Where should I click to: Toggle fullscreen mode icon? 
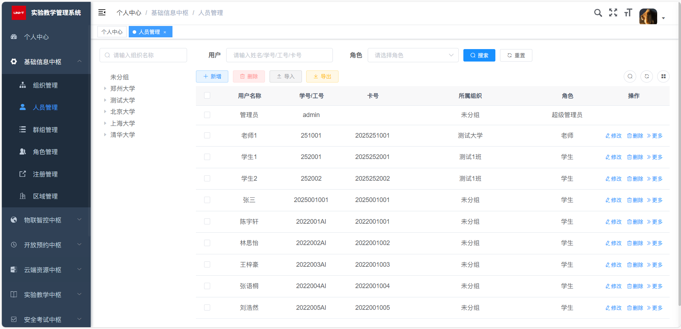(613, 13)
